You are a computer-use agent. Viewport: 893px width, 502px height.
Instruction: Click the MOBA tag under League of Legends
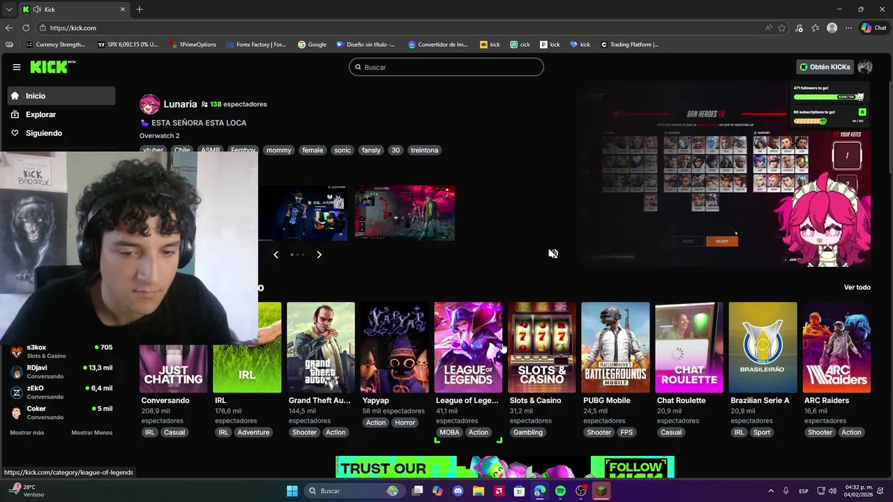449,432
